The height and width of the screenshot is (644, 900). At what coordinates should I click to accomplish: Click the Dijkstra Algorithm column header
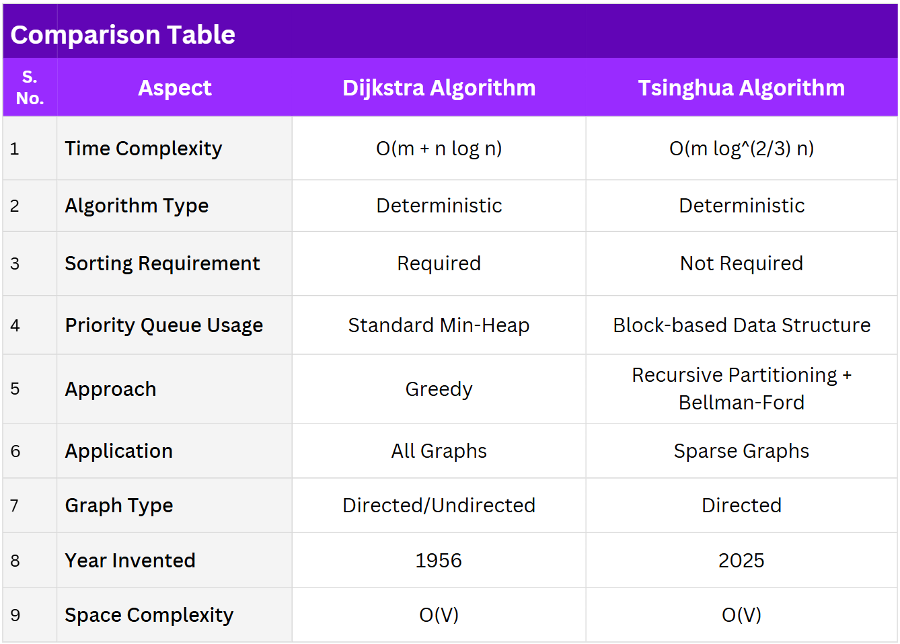(x=439, y=88)
